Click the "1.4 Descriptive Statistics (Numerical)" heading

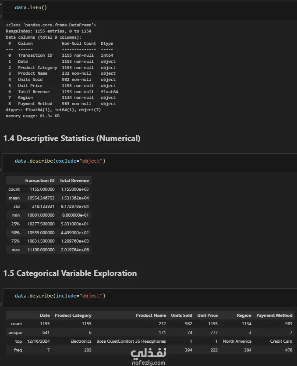72,138
